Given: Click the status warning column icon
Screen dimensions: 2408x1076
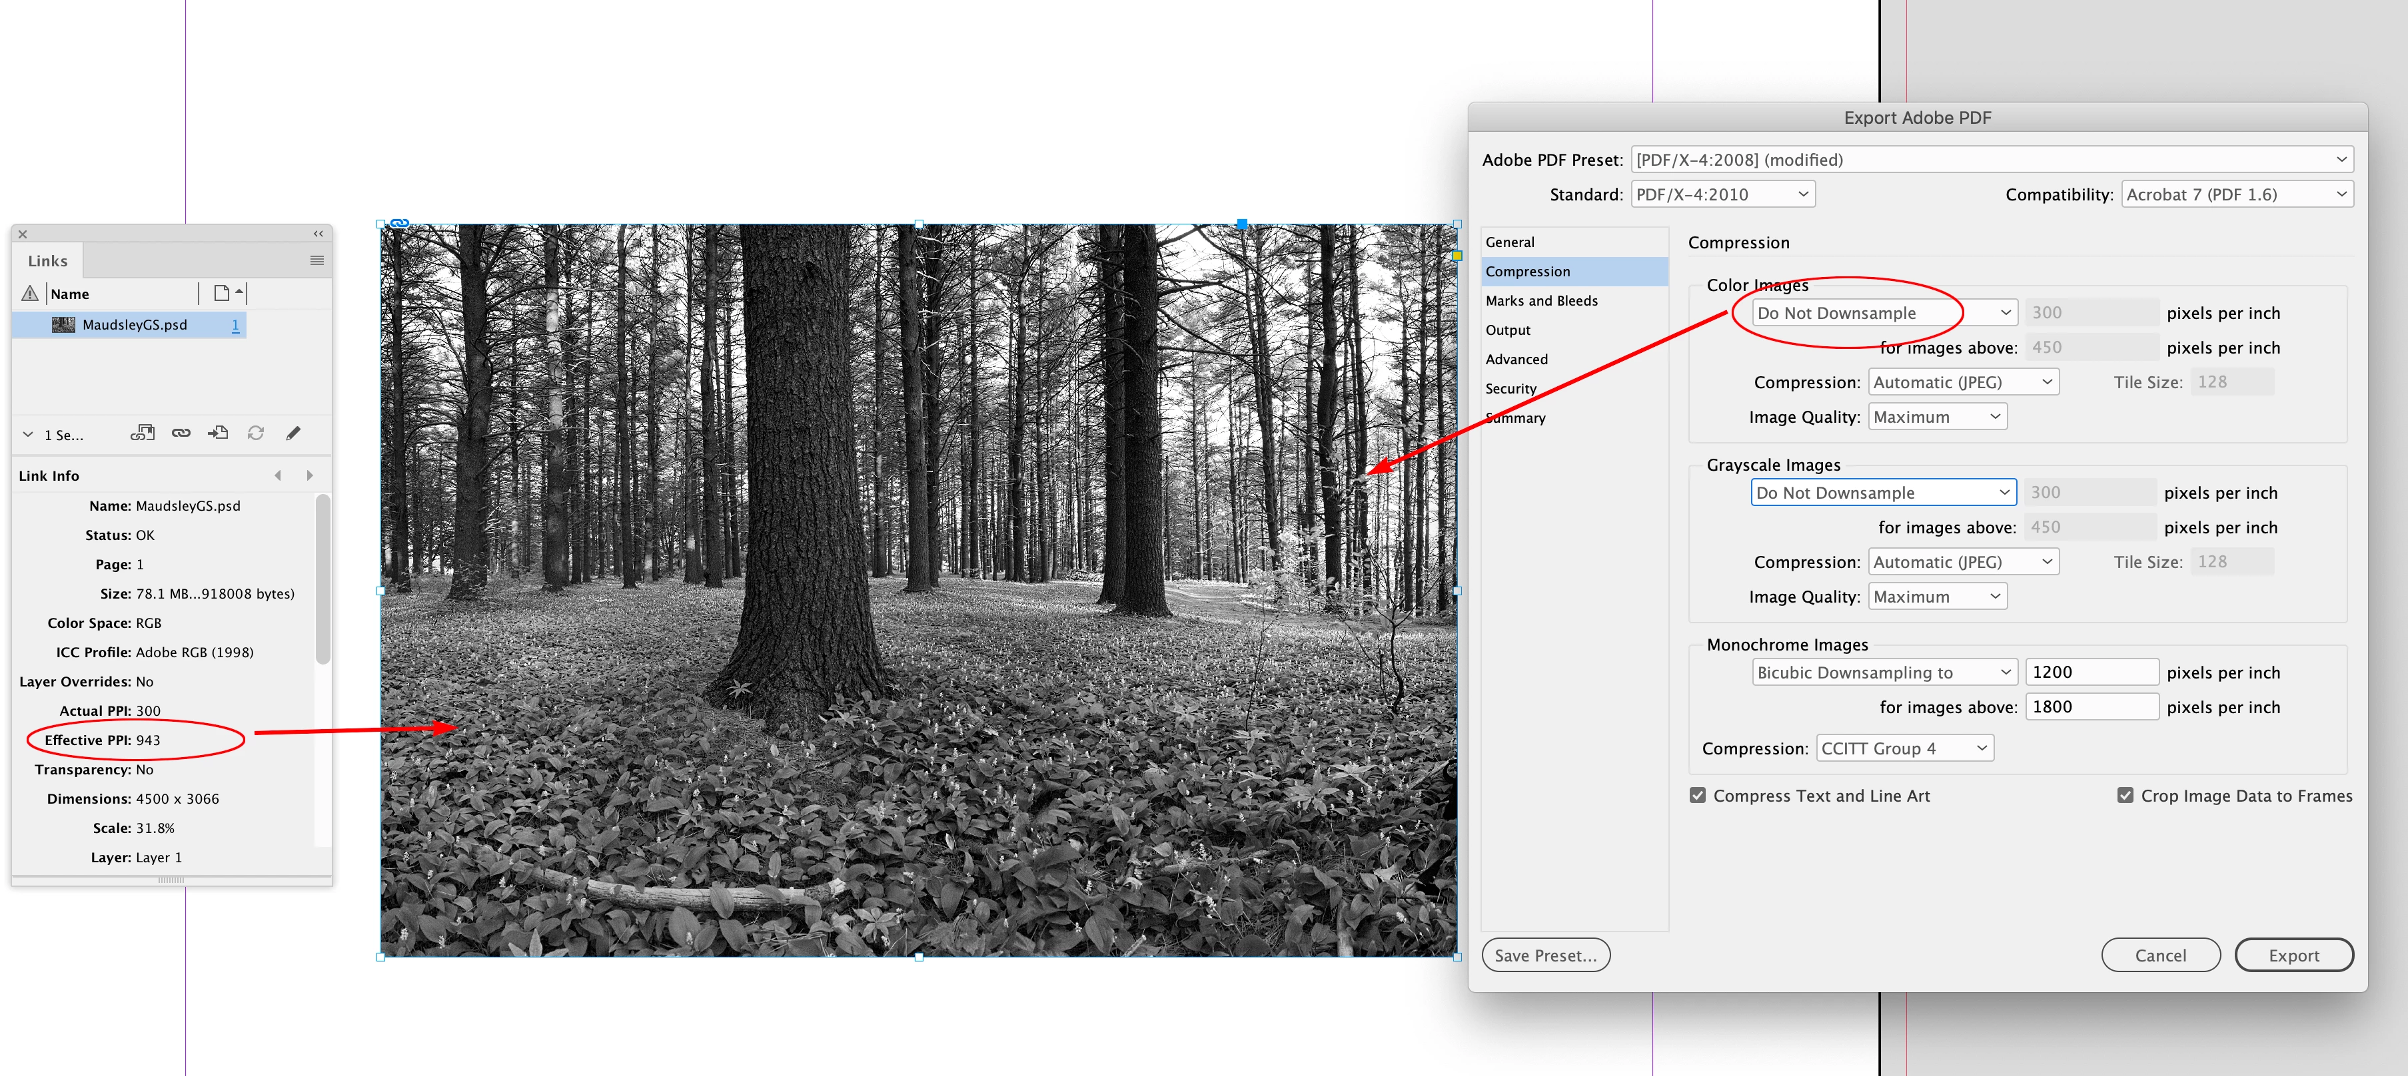Looking at the screenshot, I should pos(30,293).
